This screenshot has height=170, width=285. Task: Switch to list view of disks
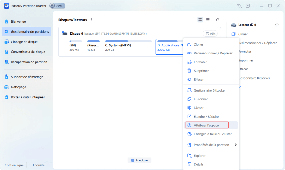pos(208,20)
